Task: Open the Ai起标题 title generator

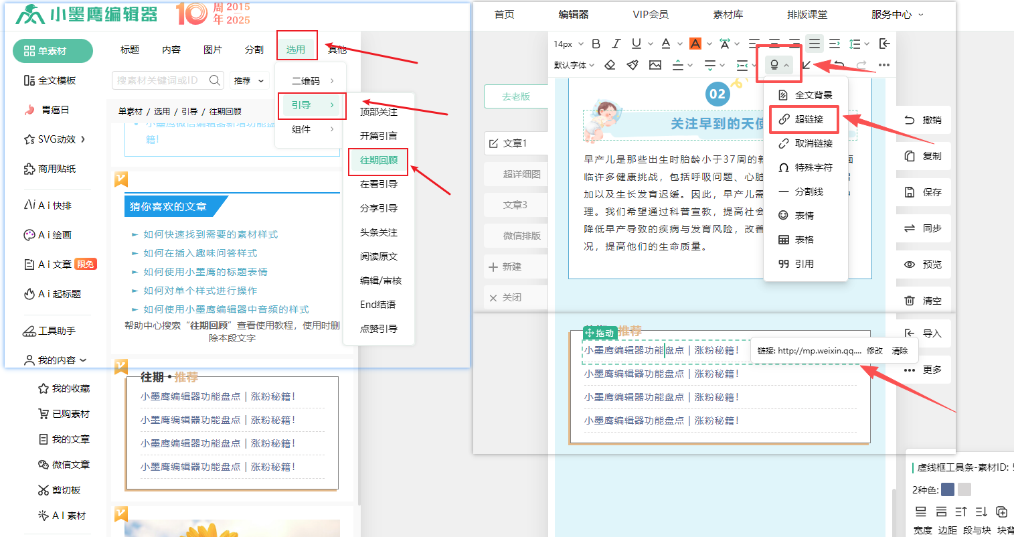Action: [x=52, y=294]
